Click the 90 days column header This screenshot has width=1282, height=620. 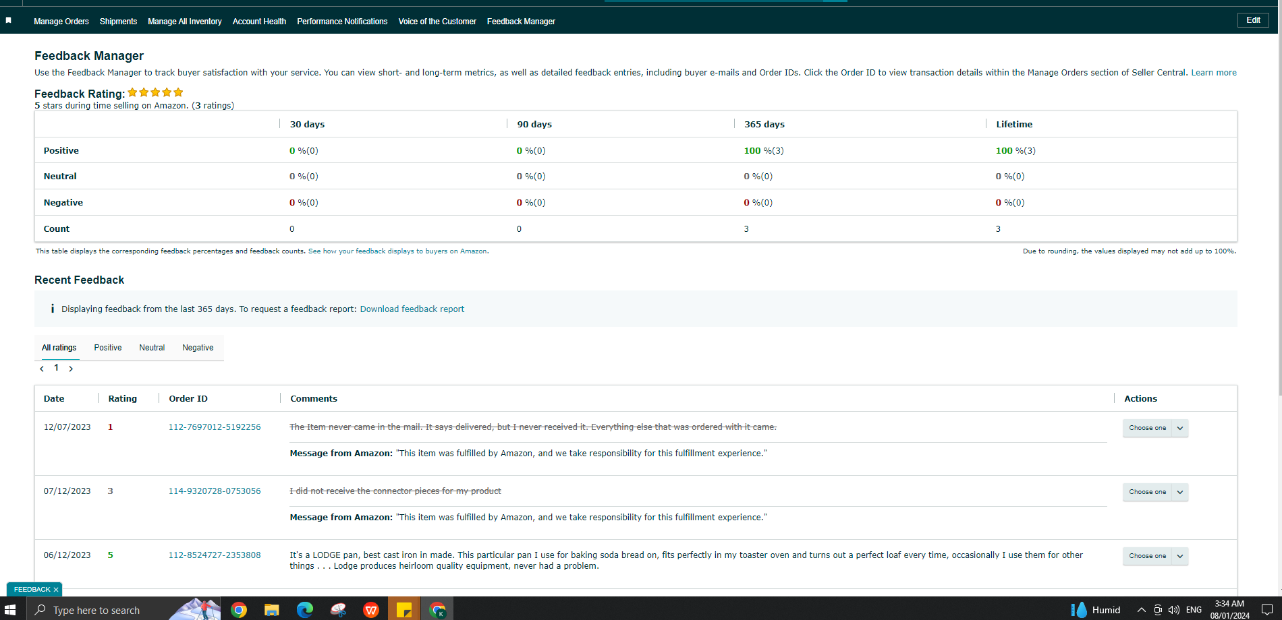pyautogui.click(x=534, y=125)
